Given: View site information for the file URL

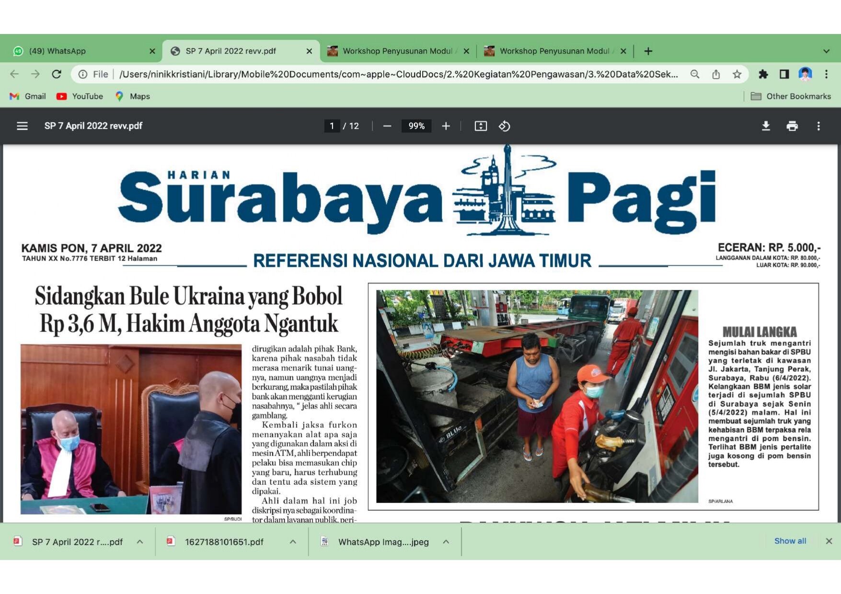Looking at the screenshot, I should (x=83, y=74).
